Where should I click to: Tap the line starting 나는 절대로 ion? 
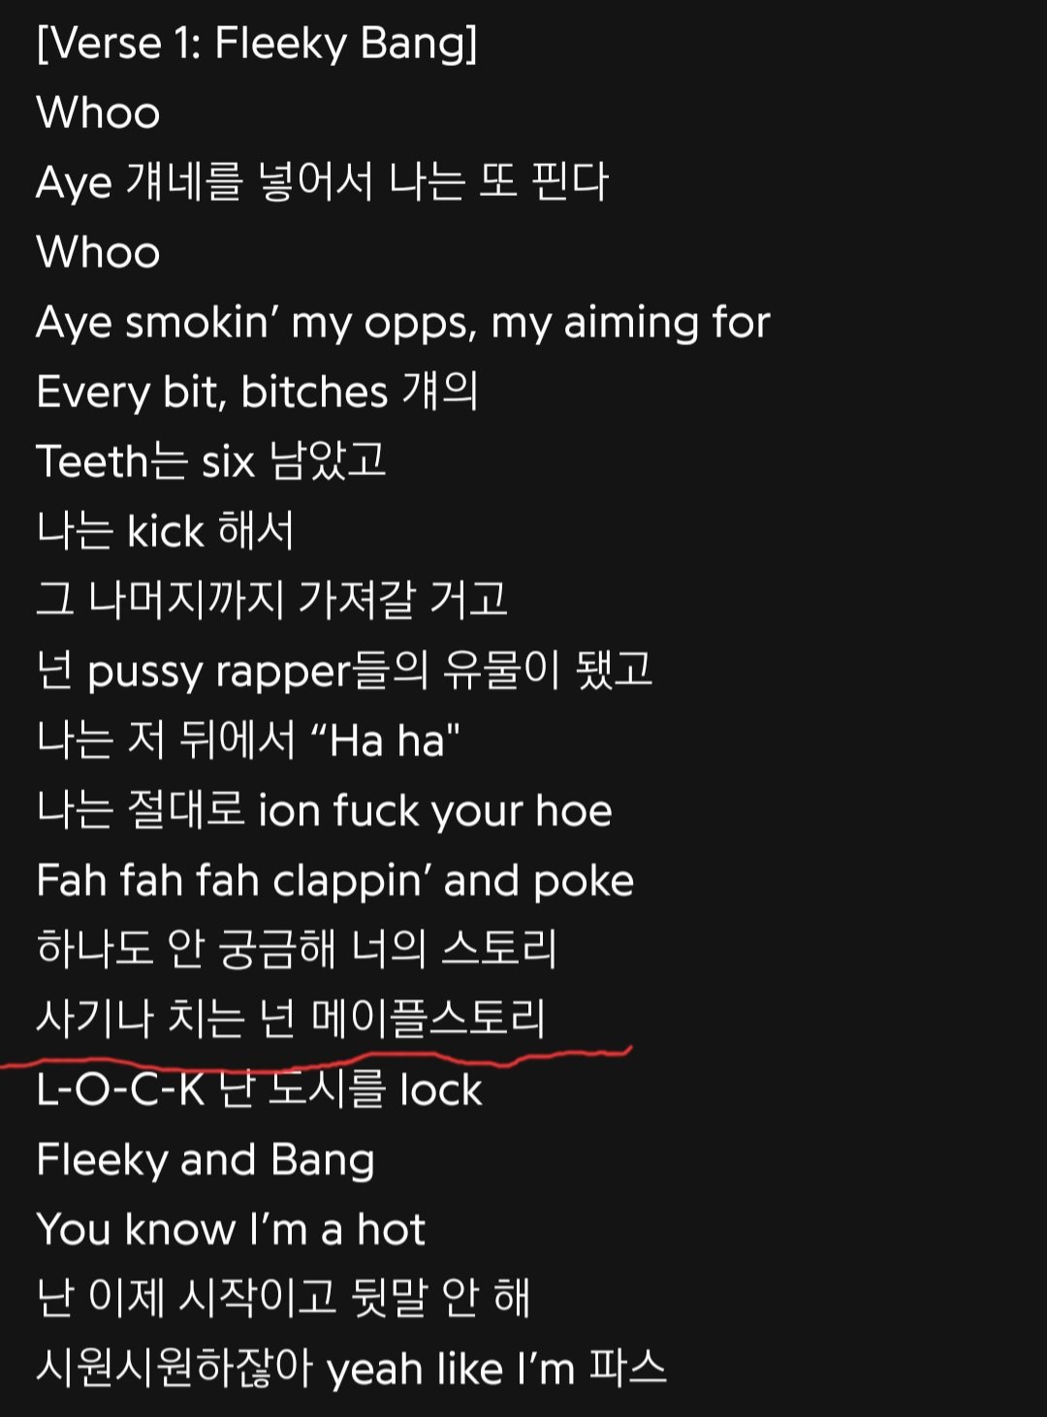click(324, 810)
